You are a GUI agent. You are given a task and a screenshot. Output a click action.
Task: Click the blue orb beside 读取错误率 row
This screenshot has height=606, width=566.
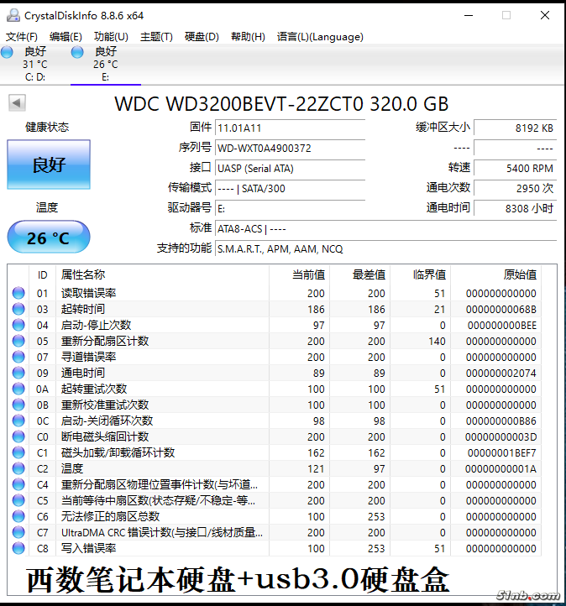click(x=18, y=293)
